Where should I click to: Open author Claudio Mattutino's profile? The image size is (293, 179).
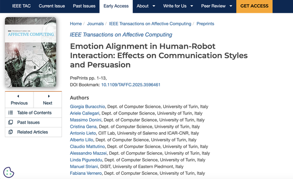pyautogui.click(x=87, y=147)
